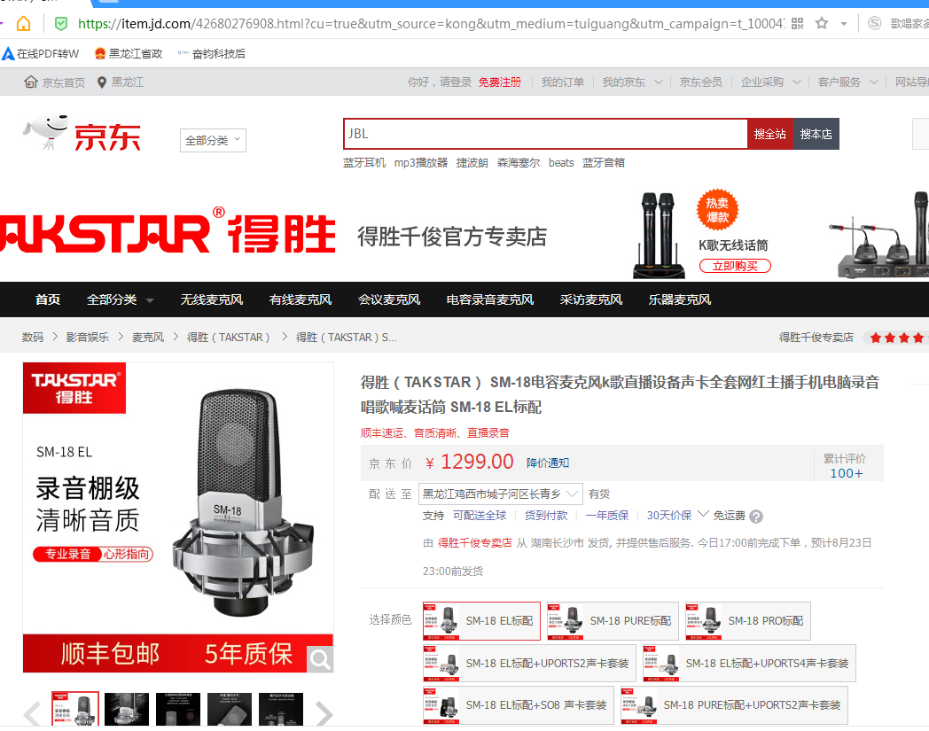The height and width of the screenshot is (731, 929).
Task: Expand the chevron after 30天价保
Action: (x=703, y=514)
